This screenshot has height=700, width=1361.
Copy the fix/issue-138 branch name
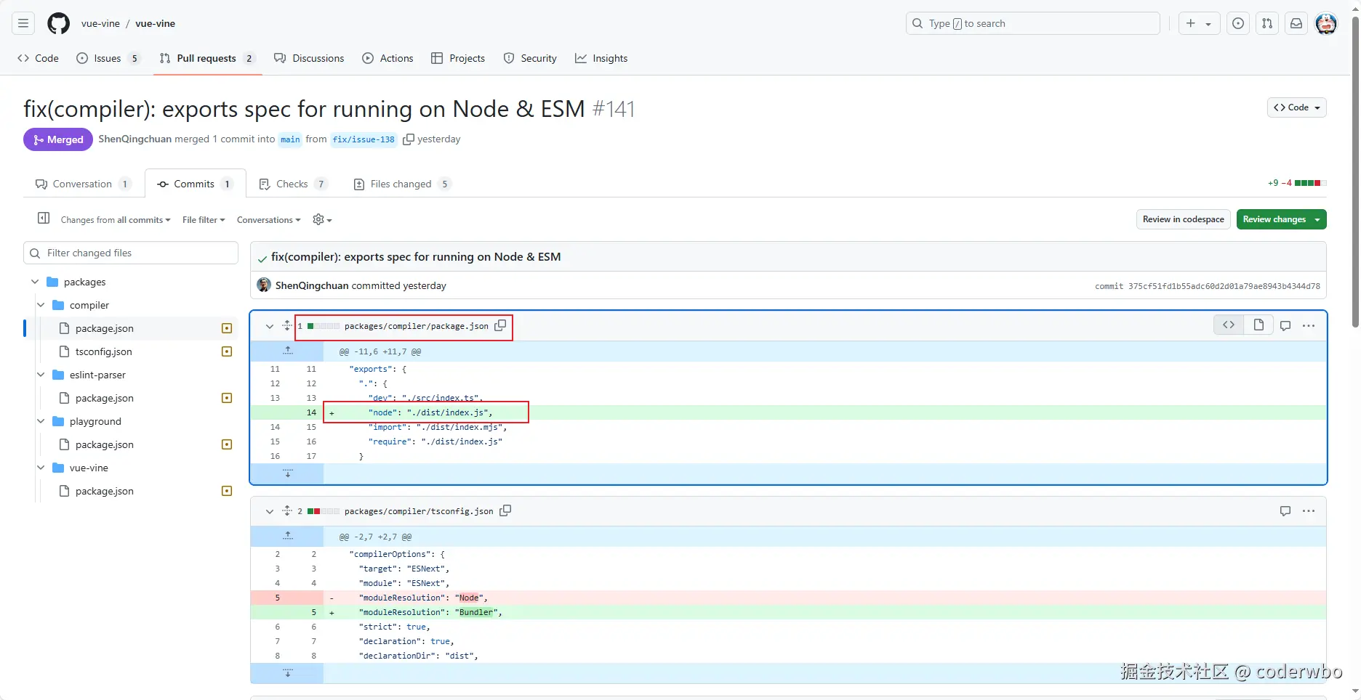(409, 139)
